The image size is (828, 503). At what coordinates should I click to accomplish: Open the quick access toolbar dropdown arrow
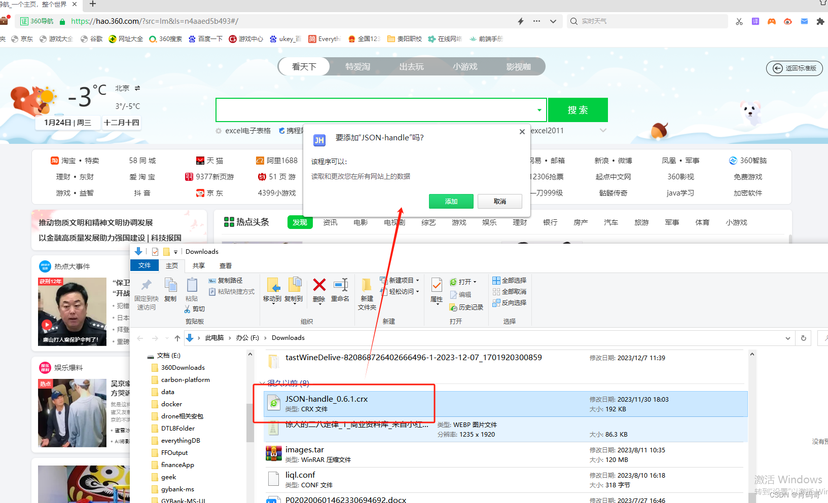click(175, 252)
